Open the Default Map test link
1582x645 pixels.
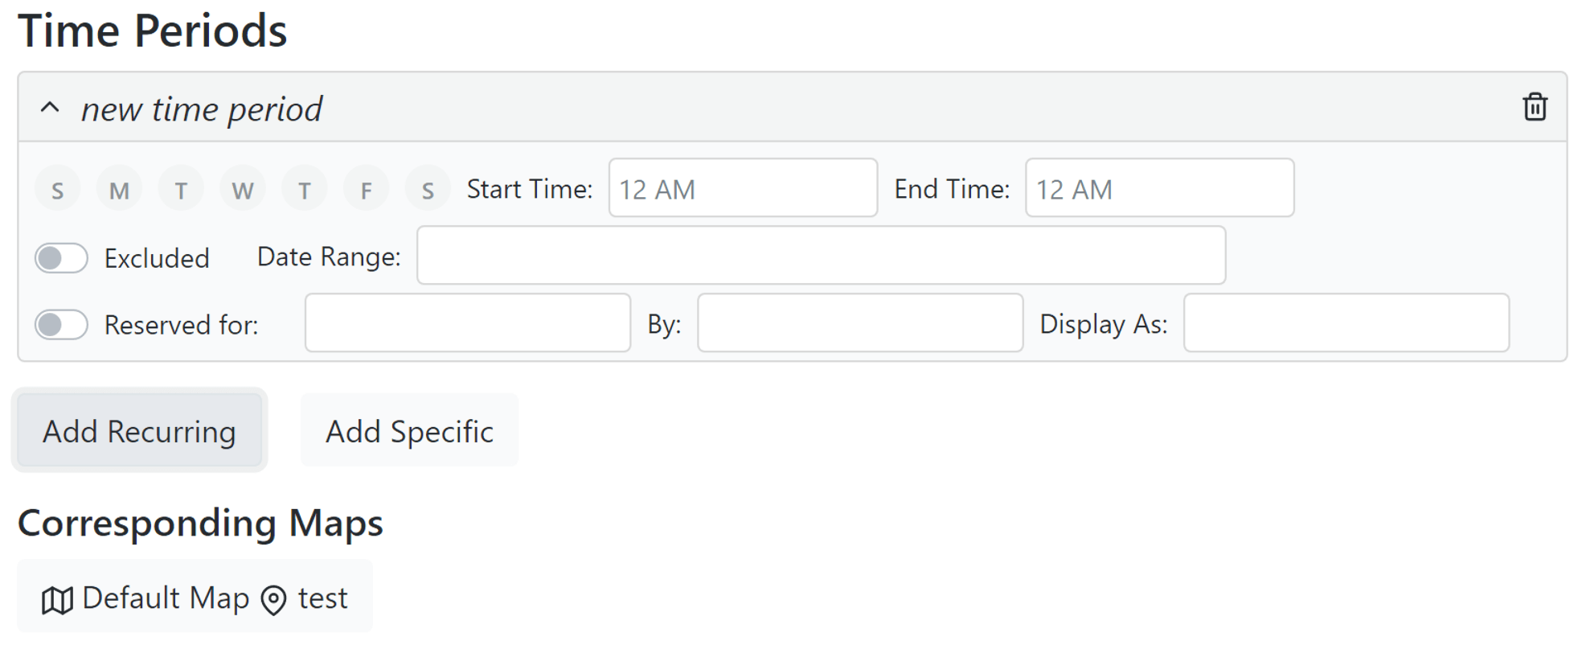point(195,598)
